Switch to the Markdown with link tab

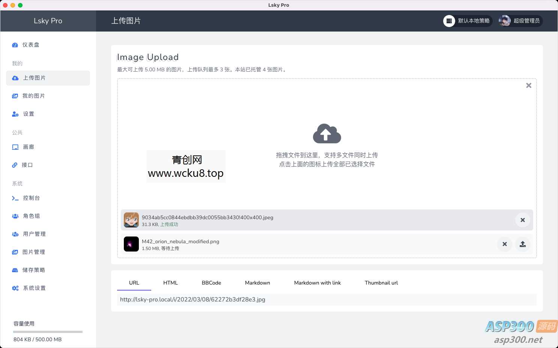pos(317,283)
